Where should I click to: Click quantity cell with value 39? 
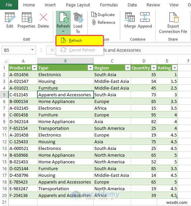144,195
